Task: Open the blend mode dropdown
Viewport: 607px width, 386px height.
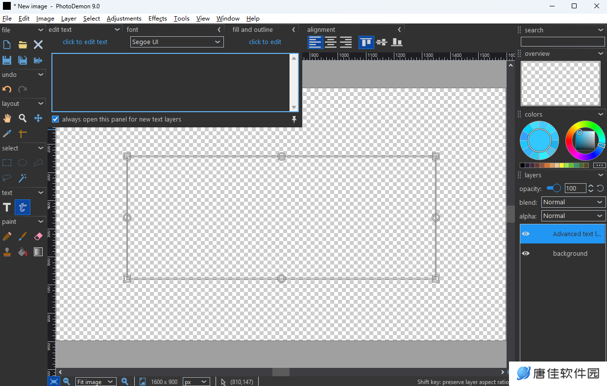Action: pyautogui.click(x=574, y=202)
